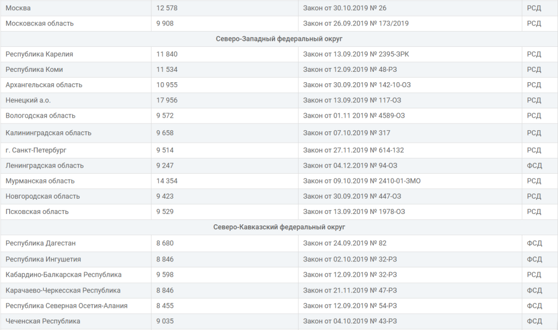Click the Северо-Кавказский федеральный округ header
558x330 pixels.
[x=279, y=227]
